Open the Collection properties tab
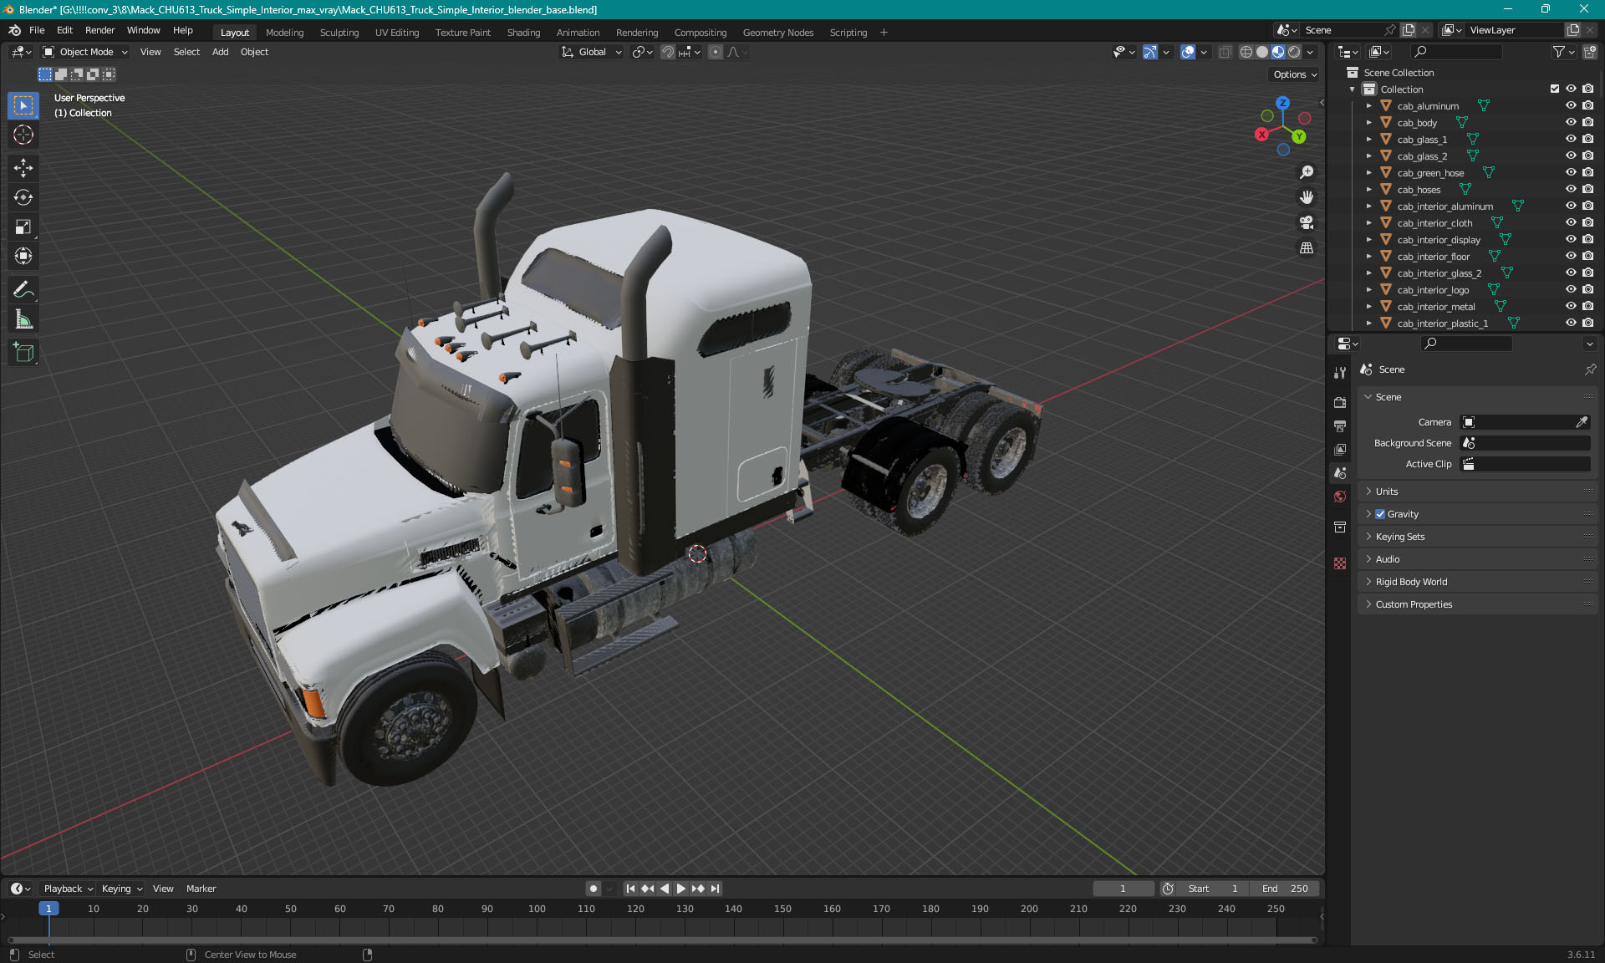 coord(1340,527)
